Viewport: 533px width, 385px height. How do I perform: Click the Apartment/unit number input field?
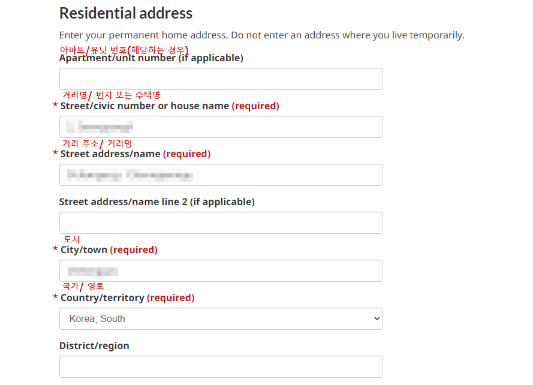tap(221, 79)
